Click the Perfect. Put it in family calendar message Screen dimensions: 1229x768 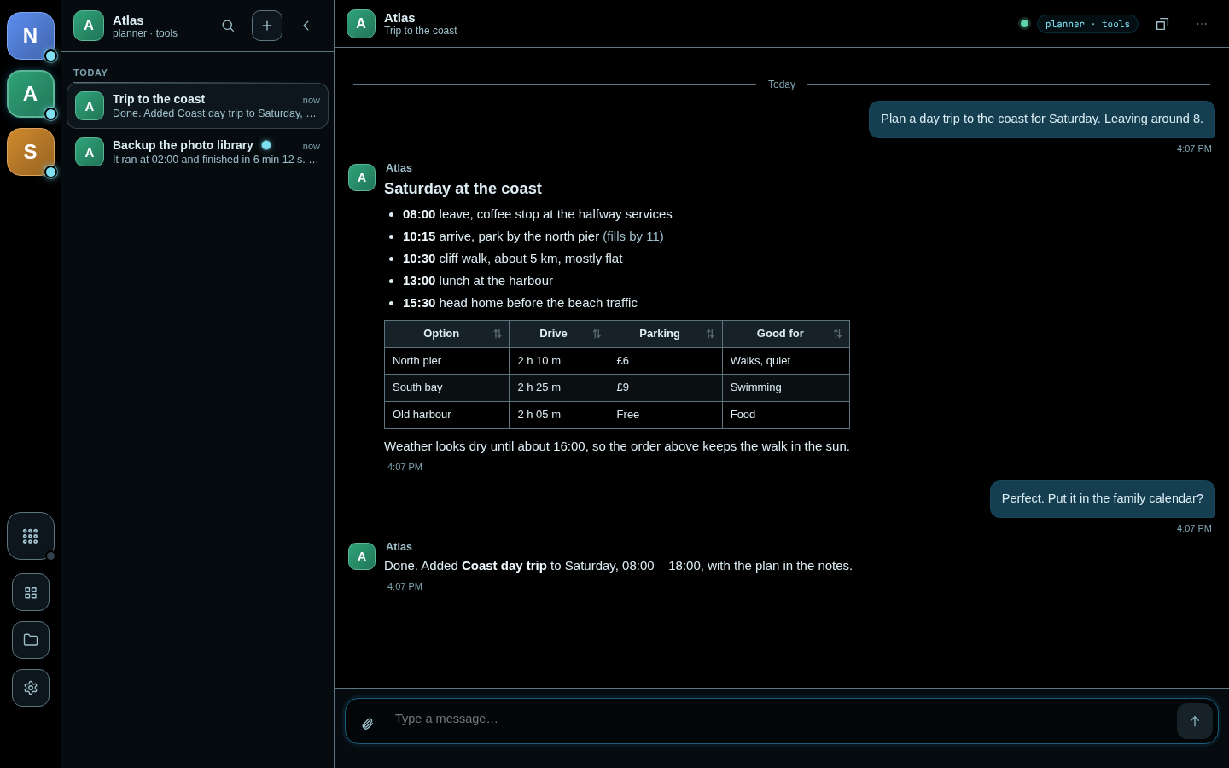(1103, 499)
